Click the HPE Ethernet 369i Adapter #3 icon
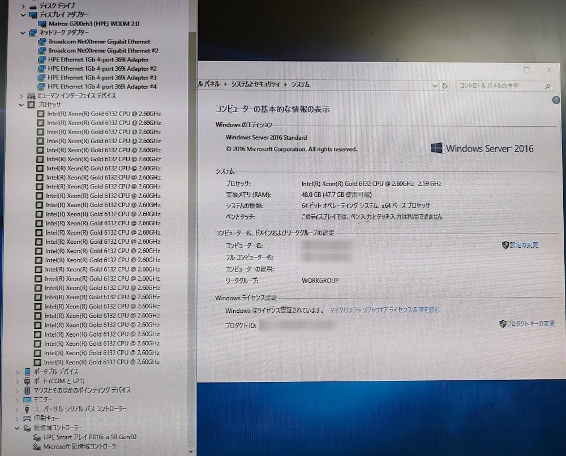566x456 pixels. tap(41, 78)
